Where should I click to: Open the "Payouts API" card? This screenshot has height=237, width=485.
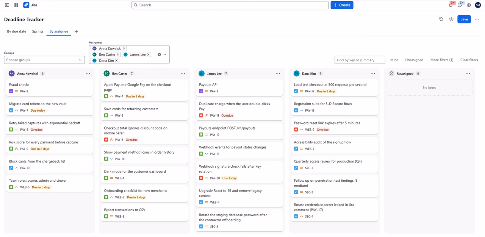click(239, 88)
